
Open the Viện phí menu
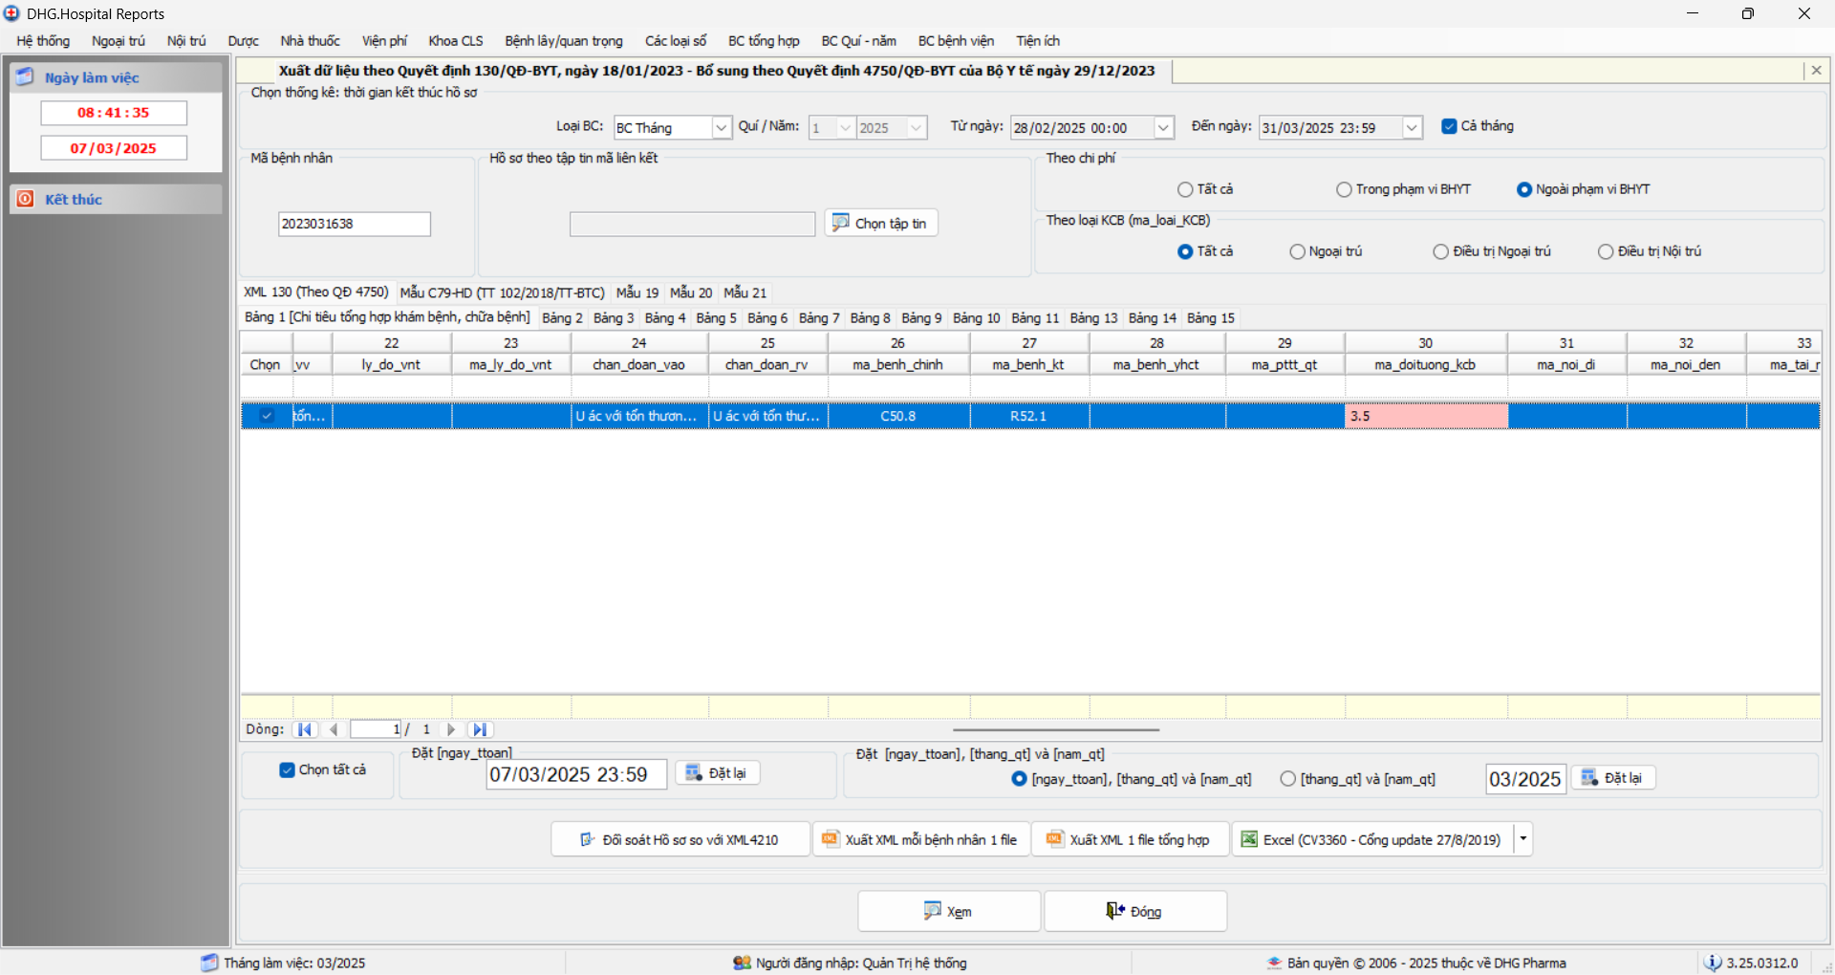pos(384,41)
